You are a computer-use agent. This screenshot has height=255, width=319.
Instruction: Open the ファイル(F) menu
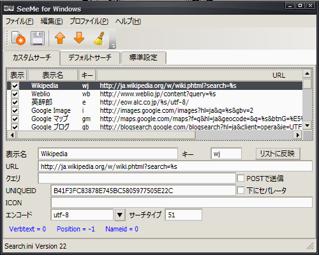[x=20, y=21]
